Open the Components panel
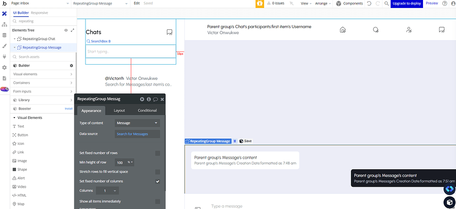The height and width of the screenshot is (209, 456). coord(349,4)
